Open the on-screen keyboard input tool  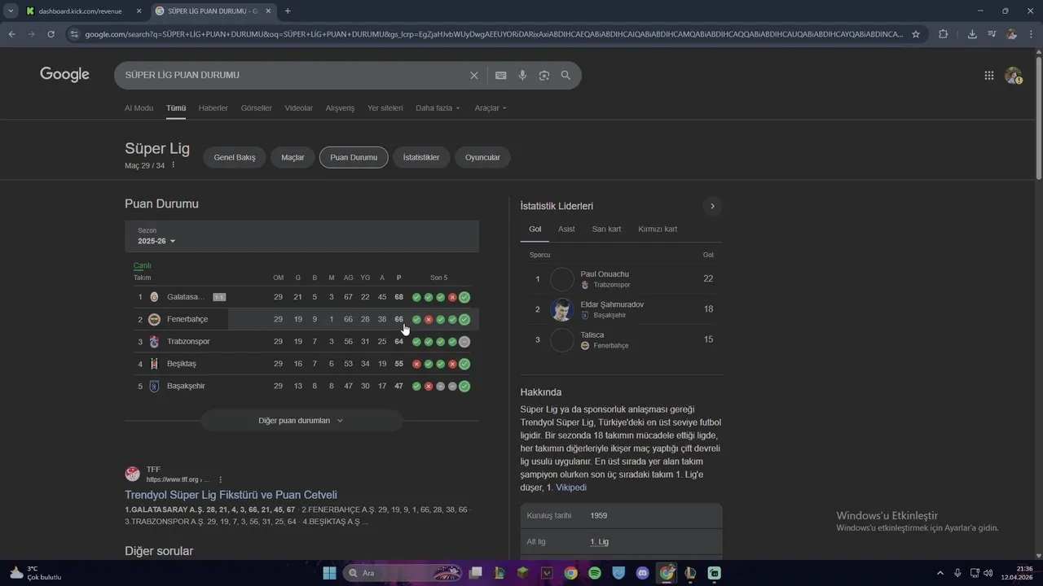[501, 75]
